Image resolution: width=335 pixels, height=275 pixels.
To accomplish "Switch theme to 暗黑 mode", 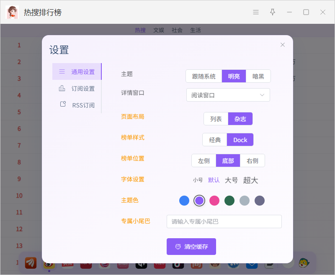I will [x=258, y=76].
